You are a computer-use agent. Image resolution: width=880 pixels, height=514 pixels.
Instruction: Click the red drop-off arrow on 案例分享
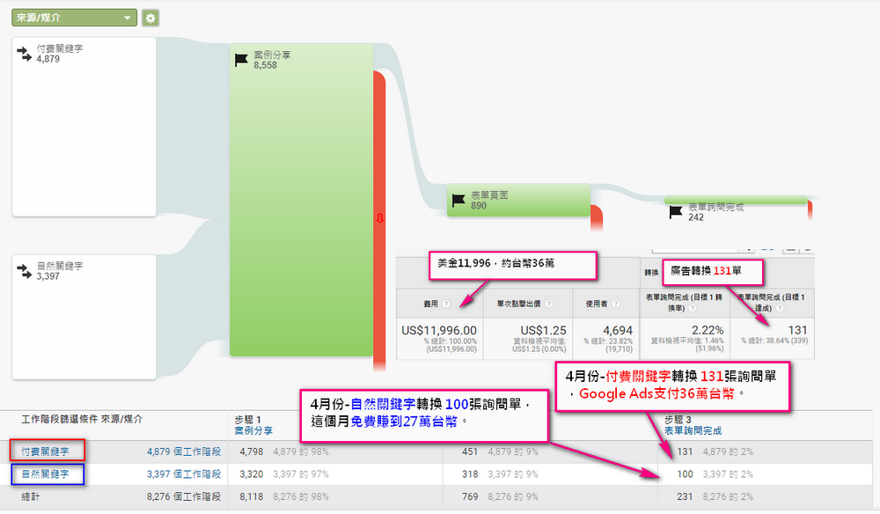tap(380, 218)
